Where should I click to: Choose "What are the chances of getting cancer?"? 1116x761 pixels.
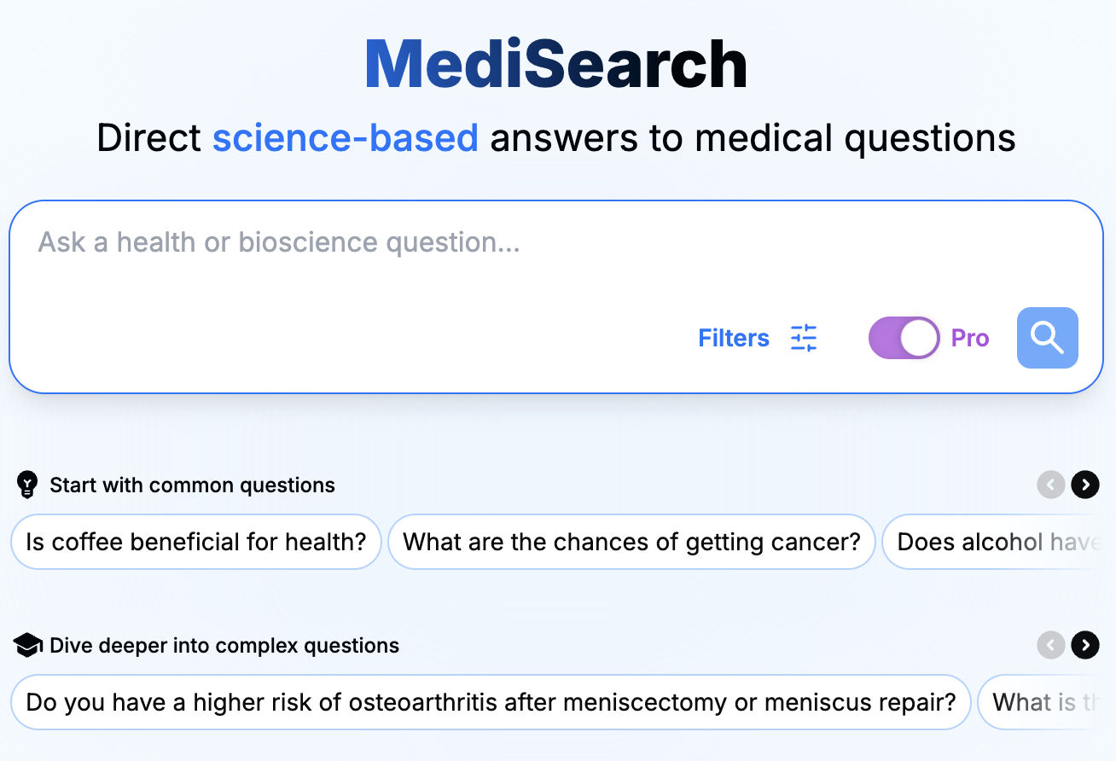point(631,542)
